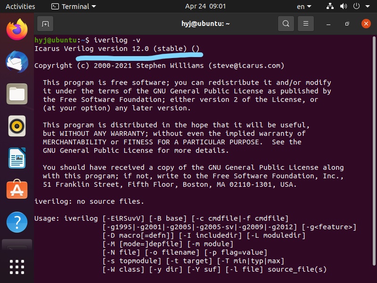Screen dimensions: 377x283
Task: Launch Rhythmbox music player
Action: click(x=16, y=126)
